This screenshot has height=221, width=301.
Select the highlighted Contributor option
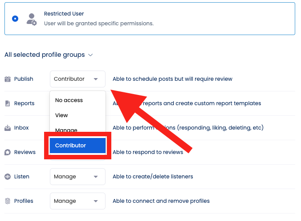click(77, 146)
